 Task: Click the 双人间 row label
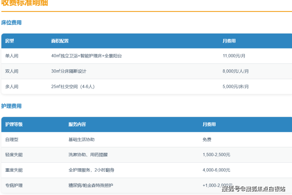pyautogui.click(x=11, y=71)
